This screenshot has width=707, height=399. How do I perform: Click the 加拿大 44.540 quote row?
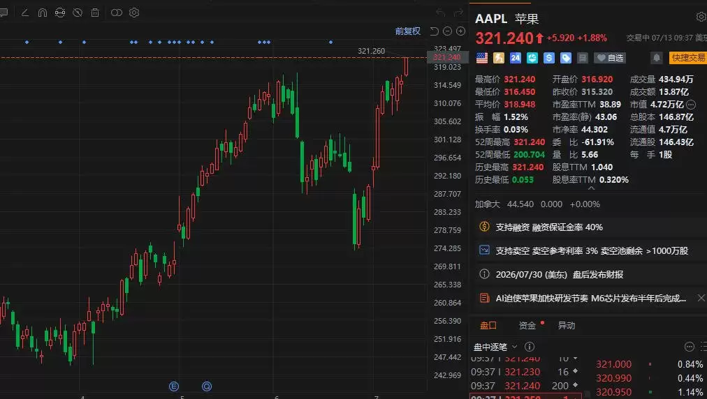click(537, 204)
